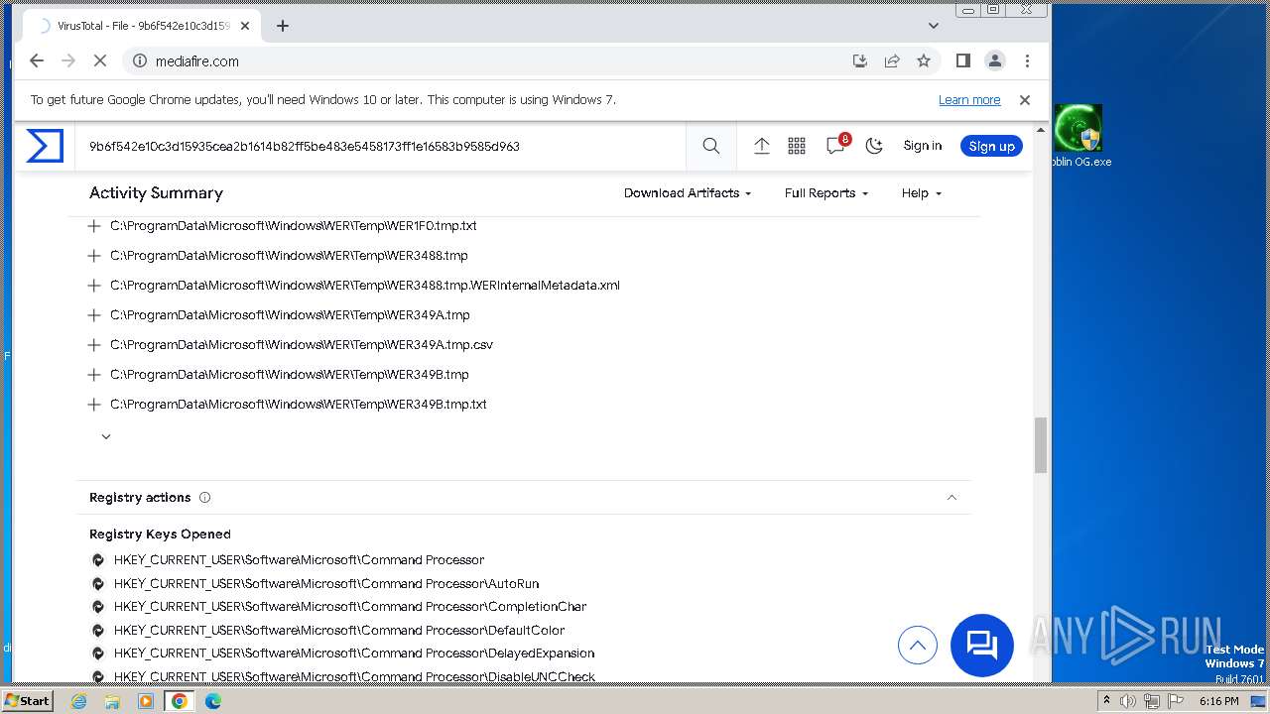The image size is (1270, 714).
Task: Select Command Processor\CompletionChar key text
Action: point(350,607)
